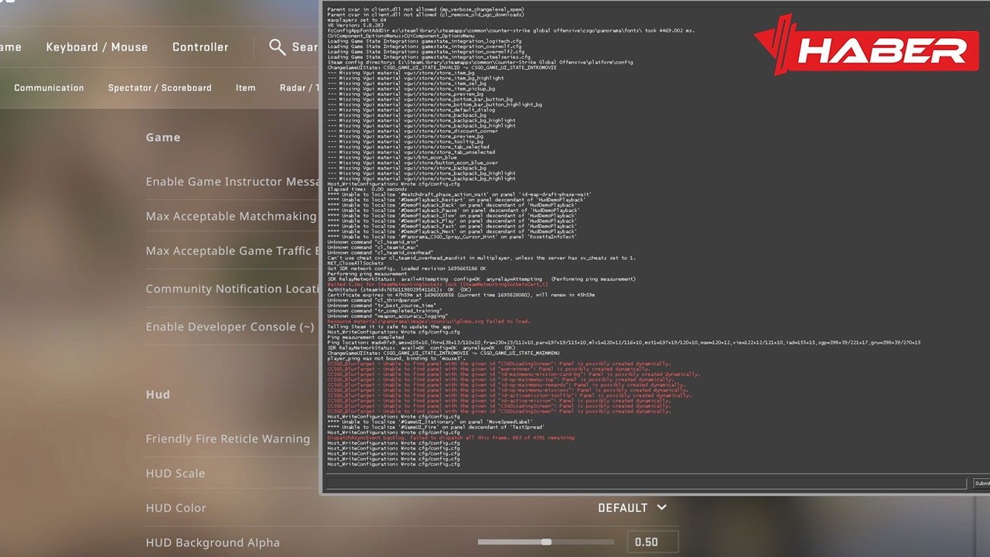Select the Enable Developer Console setting row
Image resolution: width=990 pixels, height=557 pixels.
[230, 327]
